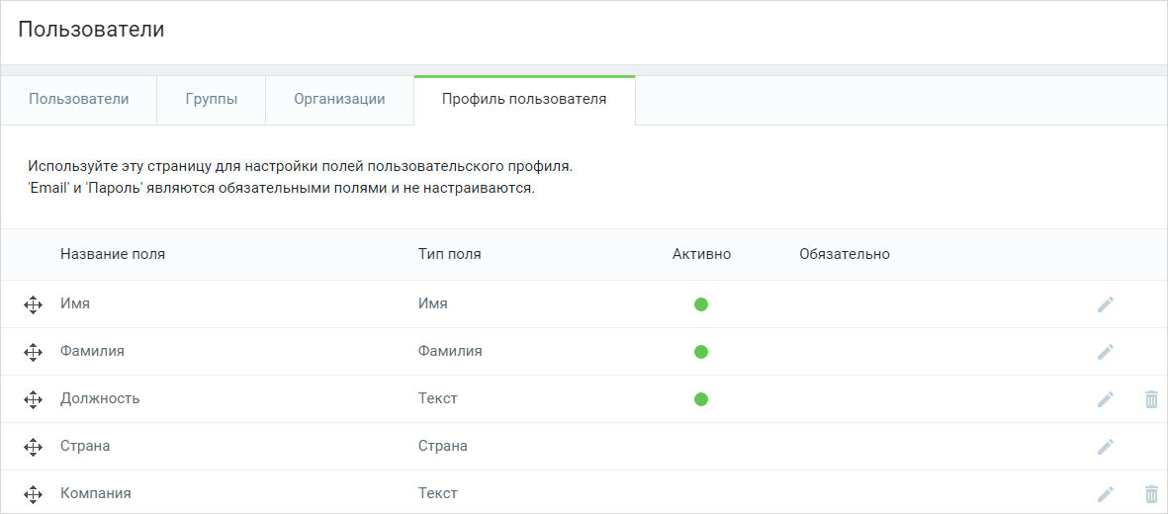
Task: Click the Компания field name cell
Action: 96,493
